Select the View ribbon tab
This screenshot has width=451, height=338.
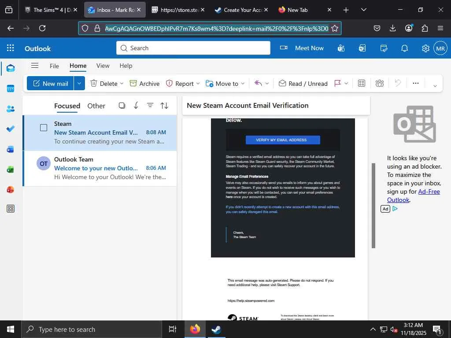tap(103, 66)
